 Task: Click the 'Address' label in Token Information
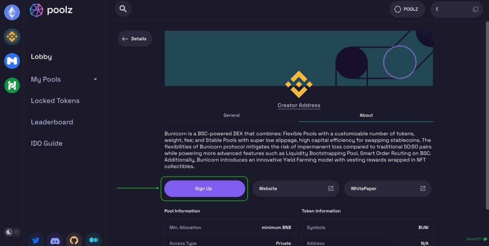[316, 243]
